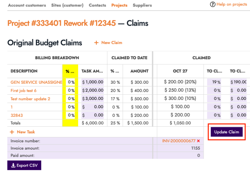Viewport: 250px width, 182px height.
Task: Edit the $1,000.00 task amount field
Action: (x=92, y=82)
